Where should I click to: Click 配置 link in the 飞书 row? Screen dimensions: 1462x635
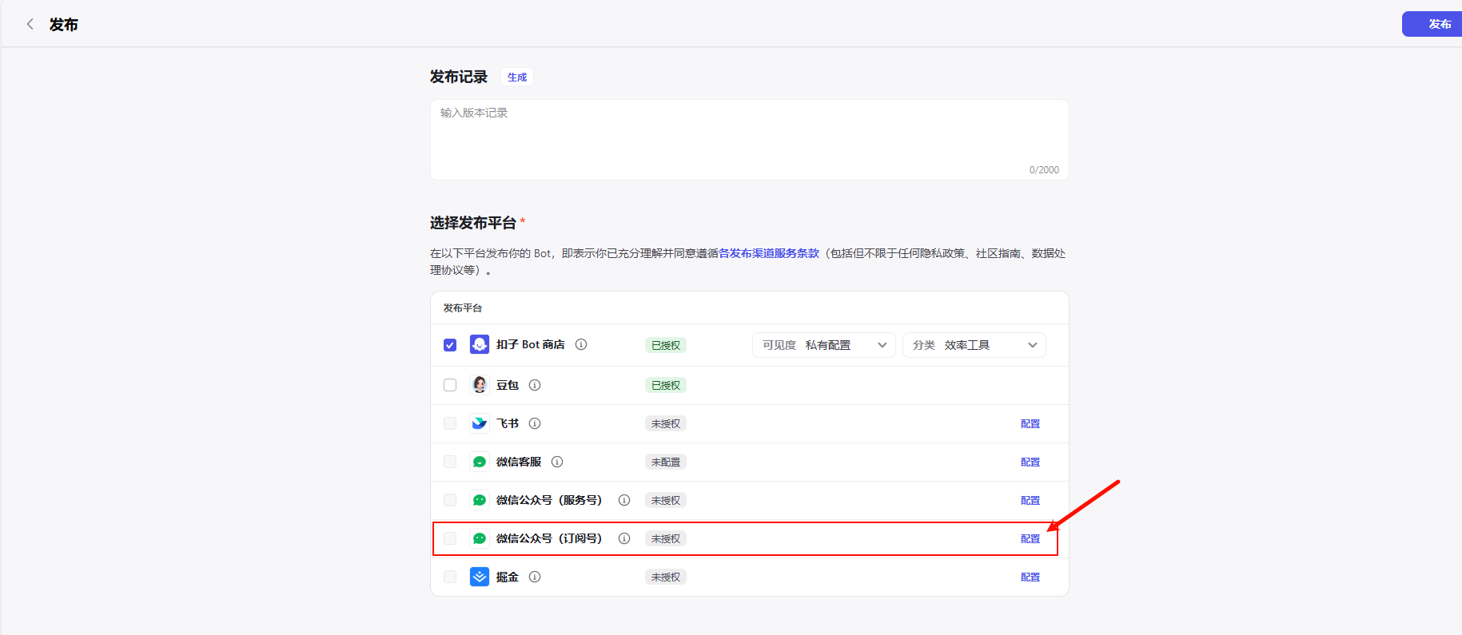pos(1030,424)
